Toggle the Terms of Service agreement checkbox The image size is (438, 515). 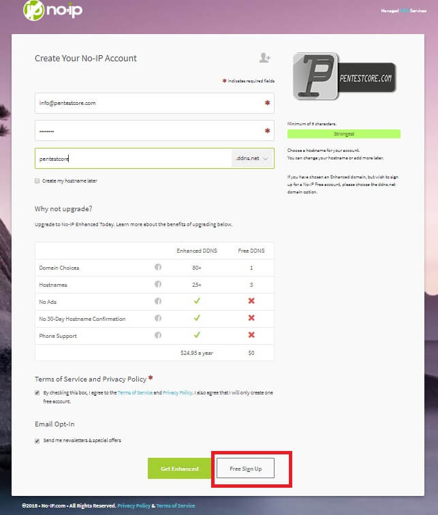coord(37,393)
